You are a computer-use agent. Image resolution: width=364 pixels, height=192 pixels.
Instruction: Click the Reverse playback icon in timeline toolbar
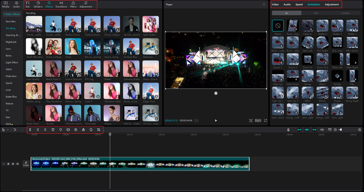click(76, 130)
